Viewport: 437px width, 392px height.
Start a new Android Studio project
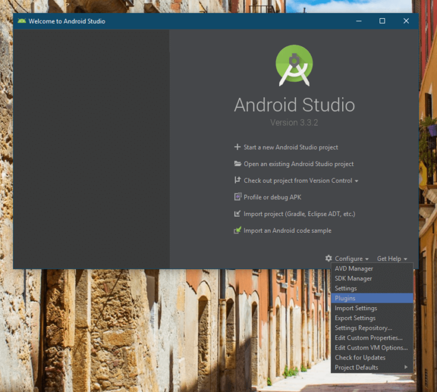(x=291, y=147)
